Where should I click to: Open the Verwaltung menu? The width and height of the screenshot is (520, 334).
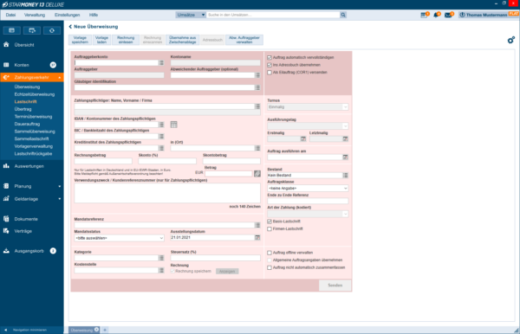pos(35,15)
